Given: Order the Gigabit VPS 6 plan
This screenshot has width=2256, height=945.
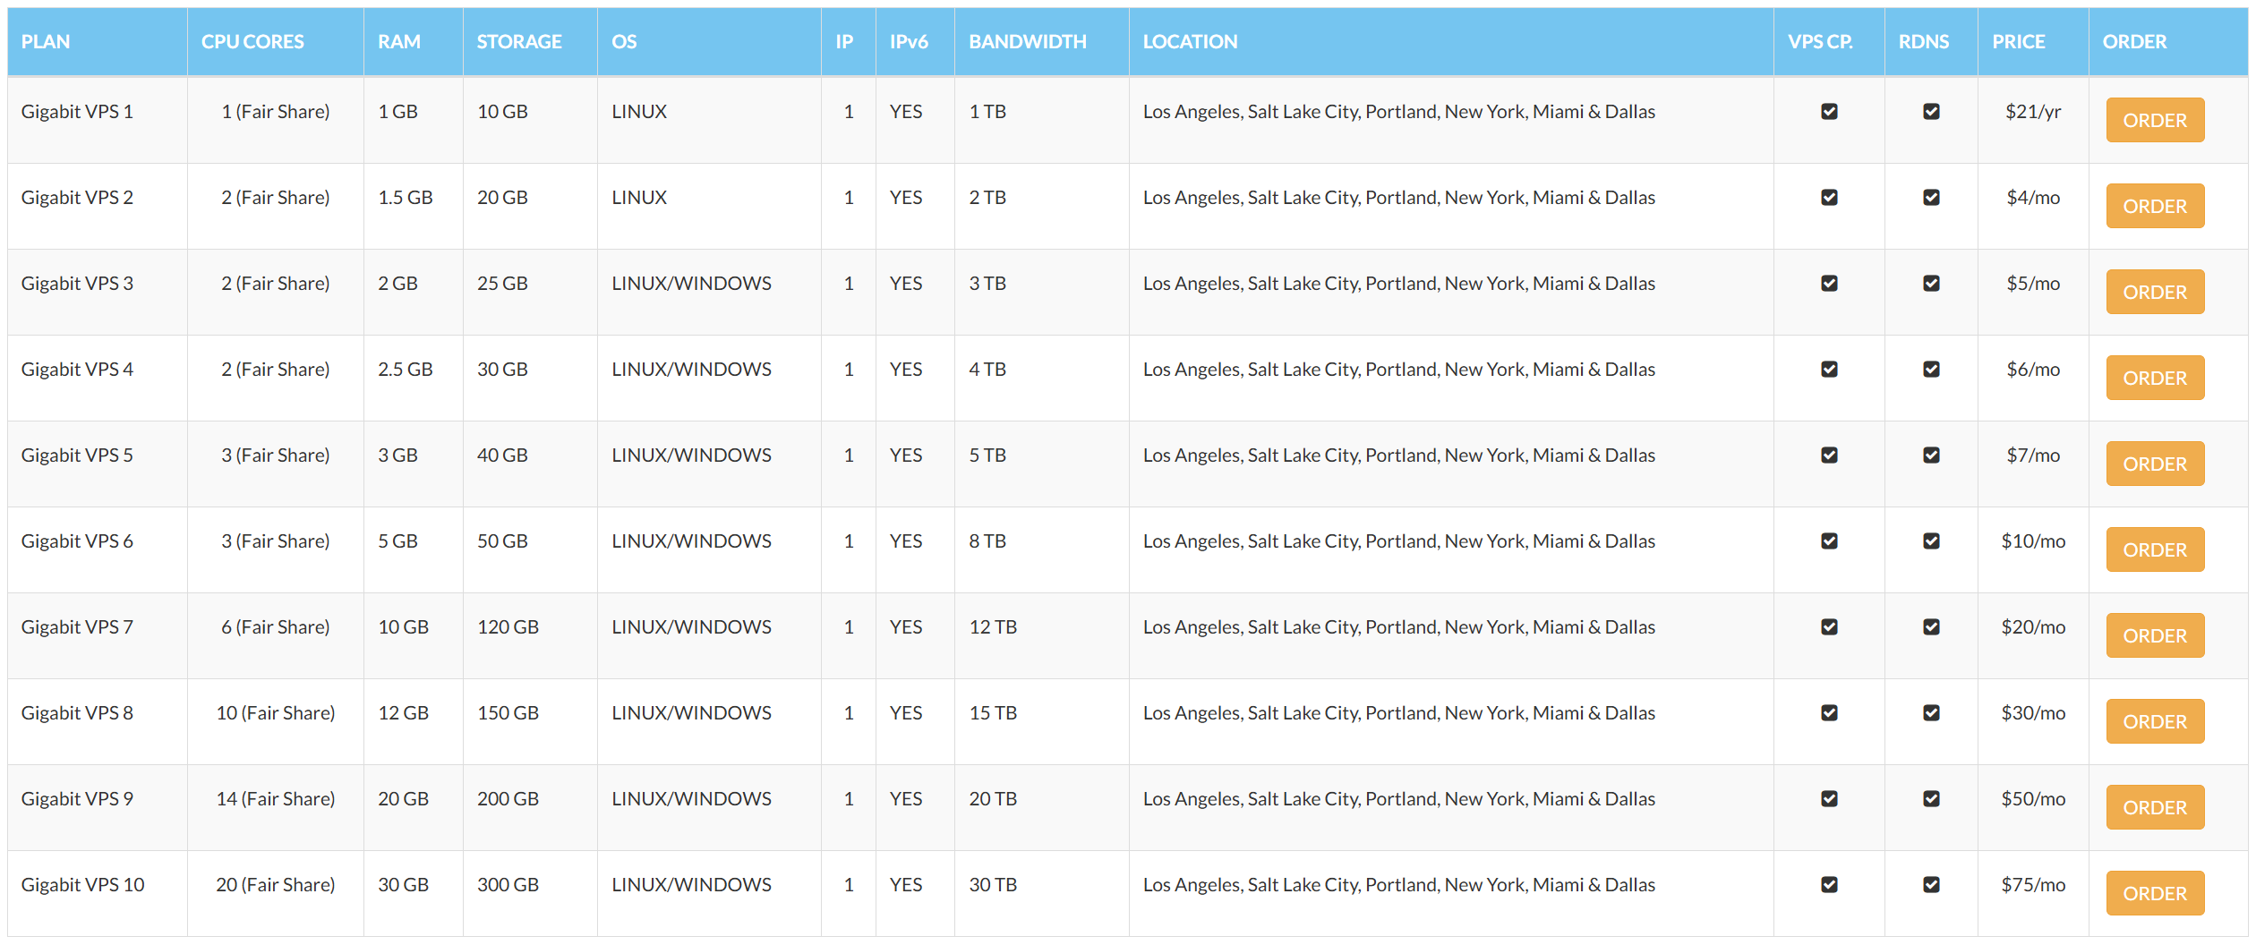Looking at the screenshot, I should coord(2155,549).
